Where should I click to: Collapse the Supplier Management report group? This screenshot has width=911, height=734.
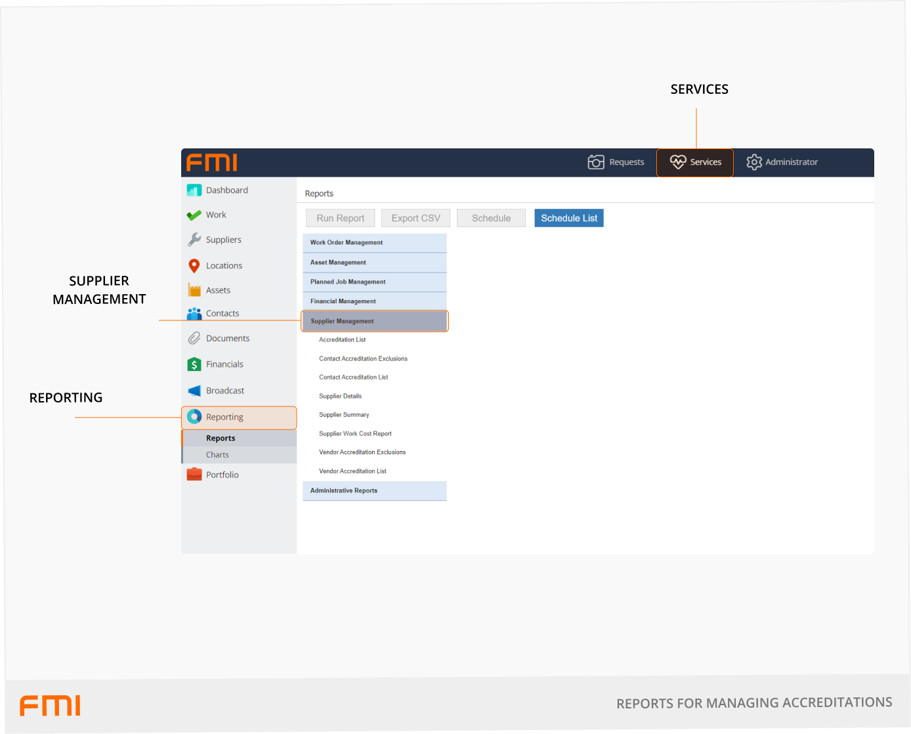click(374, 321)
